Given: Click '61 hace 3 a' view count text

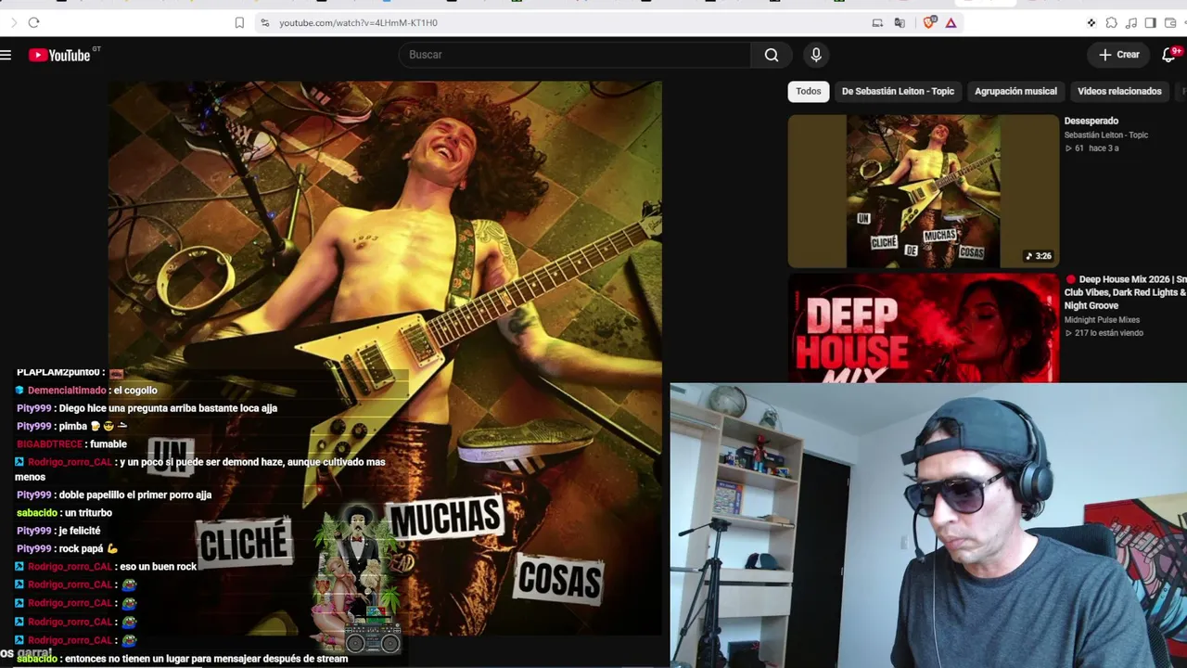Looking at the screenshot, I should (x=1092, y=148).
